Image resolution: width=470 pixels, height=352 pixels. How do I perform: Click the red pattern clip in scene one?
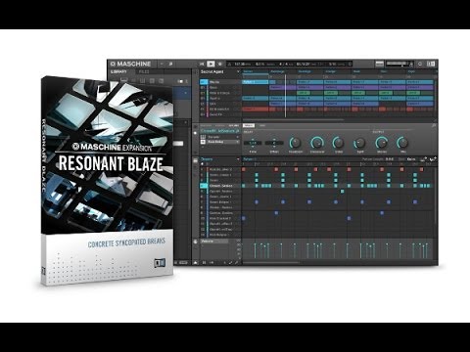(256, 110)
